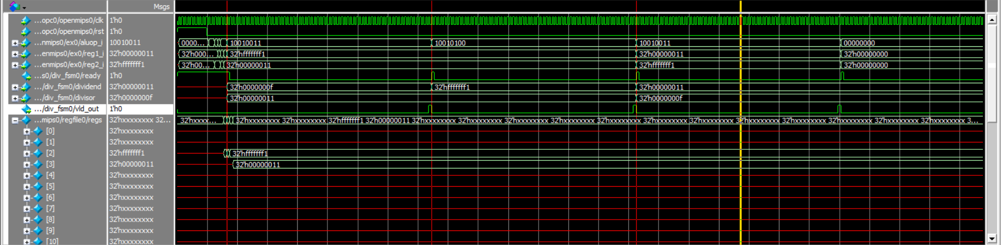Expand the ex0/reg1_i bus signal

(x=15, y=54)
